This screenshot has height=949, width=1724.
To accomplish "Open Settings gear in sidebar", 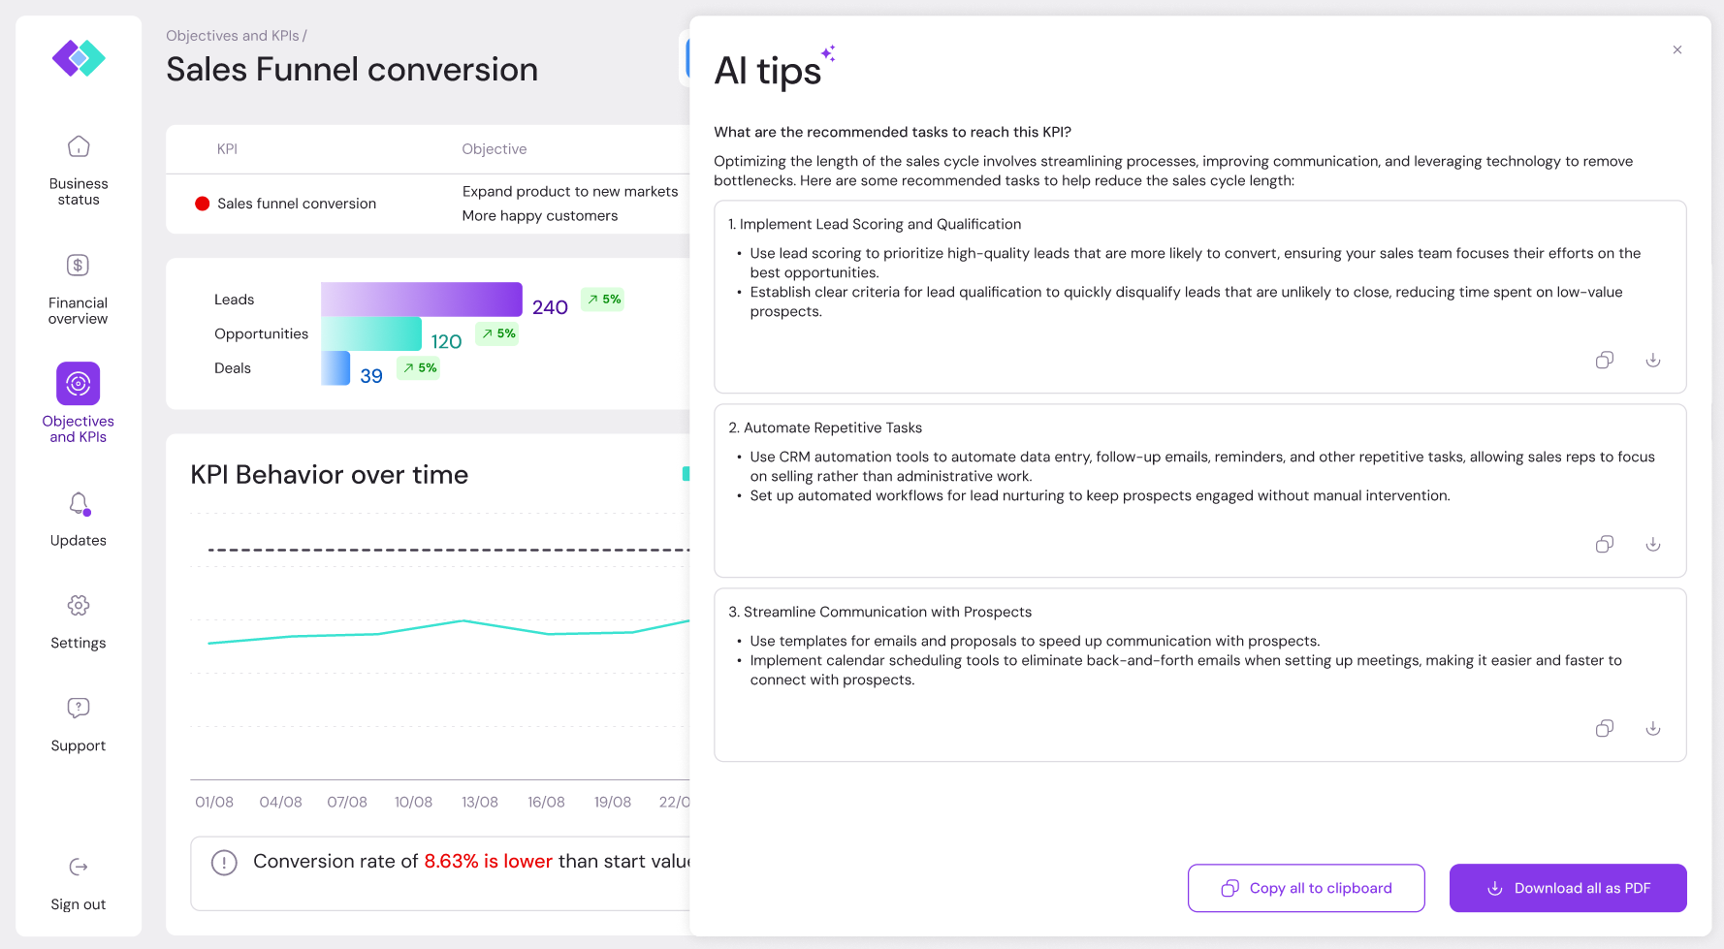I will click(x=79, y=606).
